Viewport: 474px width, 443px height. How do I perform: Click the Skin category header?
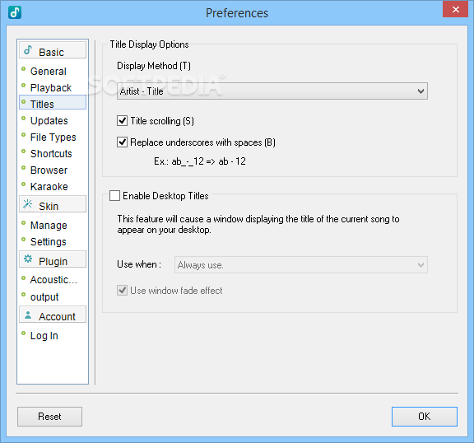(53, 204)
